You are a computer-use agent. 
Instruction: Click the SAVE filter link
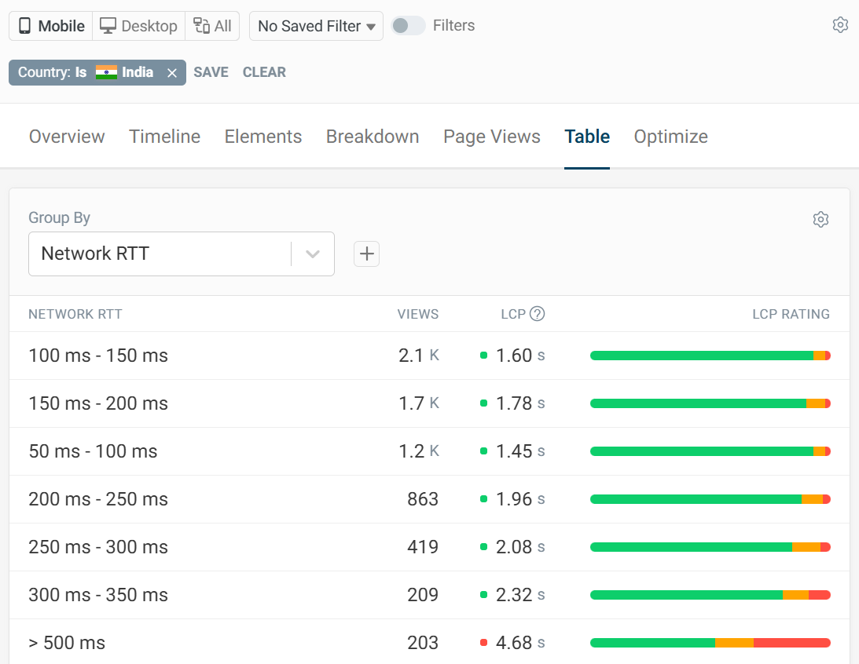click(x=211, y=72)
